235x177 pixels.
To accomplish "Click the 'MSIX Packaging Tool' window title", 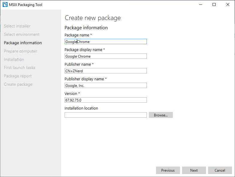I will 25,5.
